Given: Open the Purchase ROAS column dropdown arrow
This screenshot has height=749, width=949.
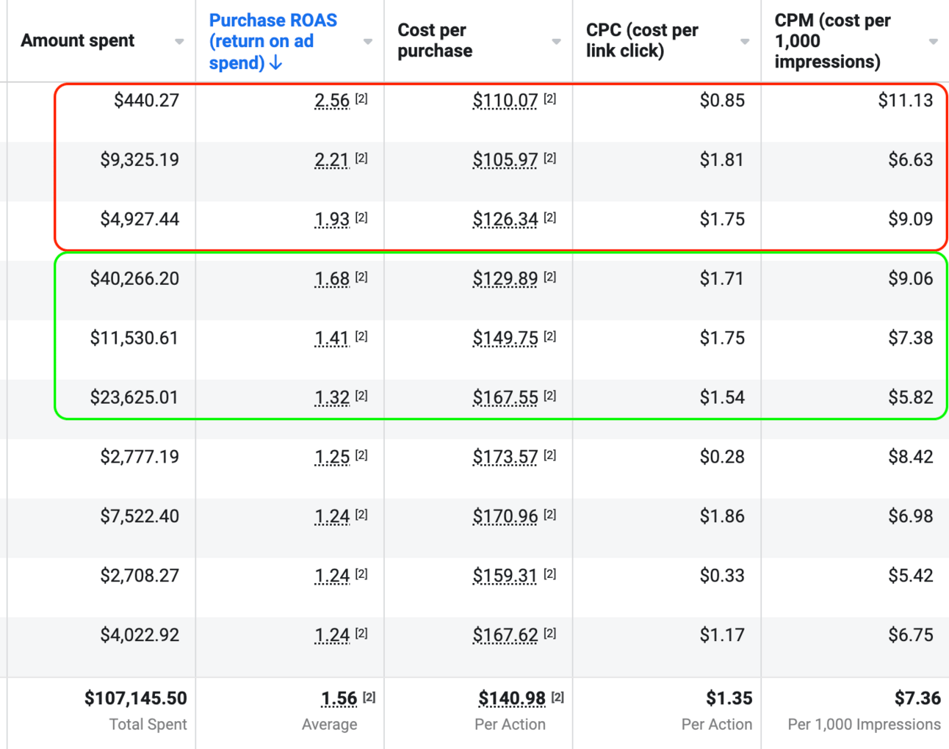Looking at the screenshot, I should click(x=368, y=42).
